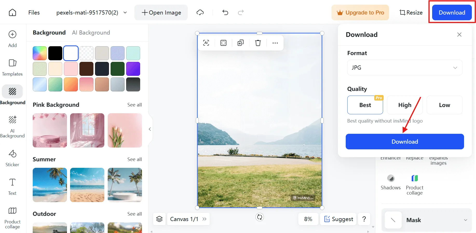This screenshot has height=233, width=476.
Task: Click the selection frame icon in floating toolbar
Action: (223, 43)
